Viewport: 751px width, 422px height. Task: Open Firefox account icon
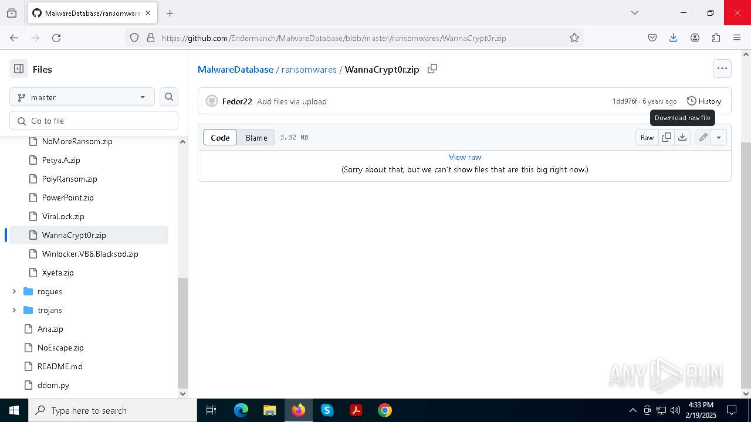[x=695, y=38]
